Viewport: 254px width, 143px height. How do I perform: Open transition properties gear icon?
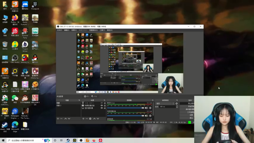coord(177,104)
